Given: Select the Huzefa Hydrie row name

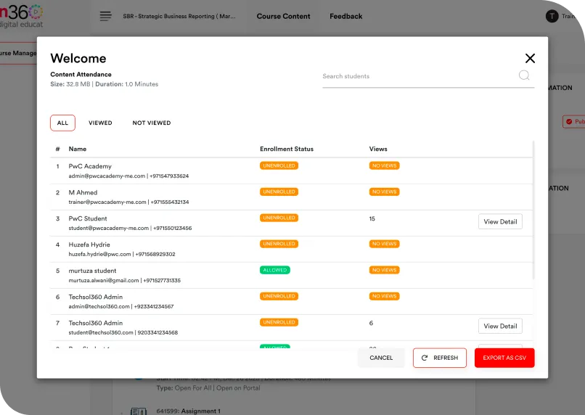Looking at the screenshot, I should point(89,245).
